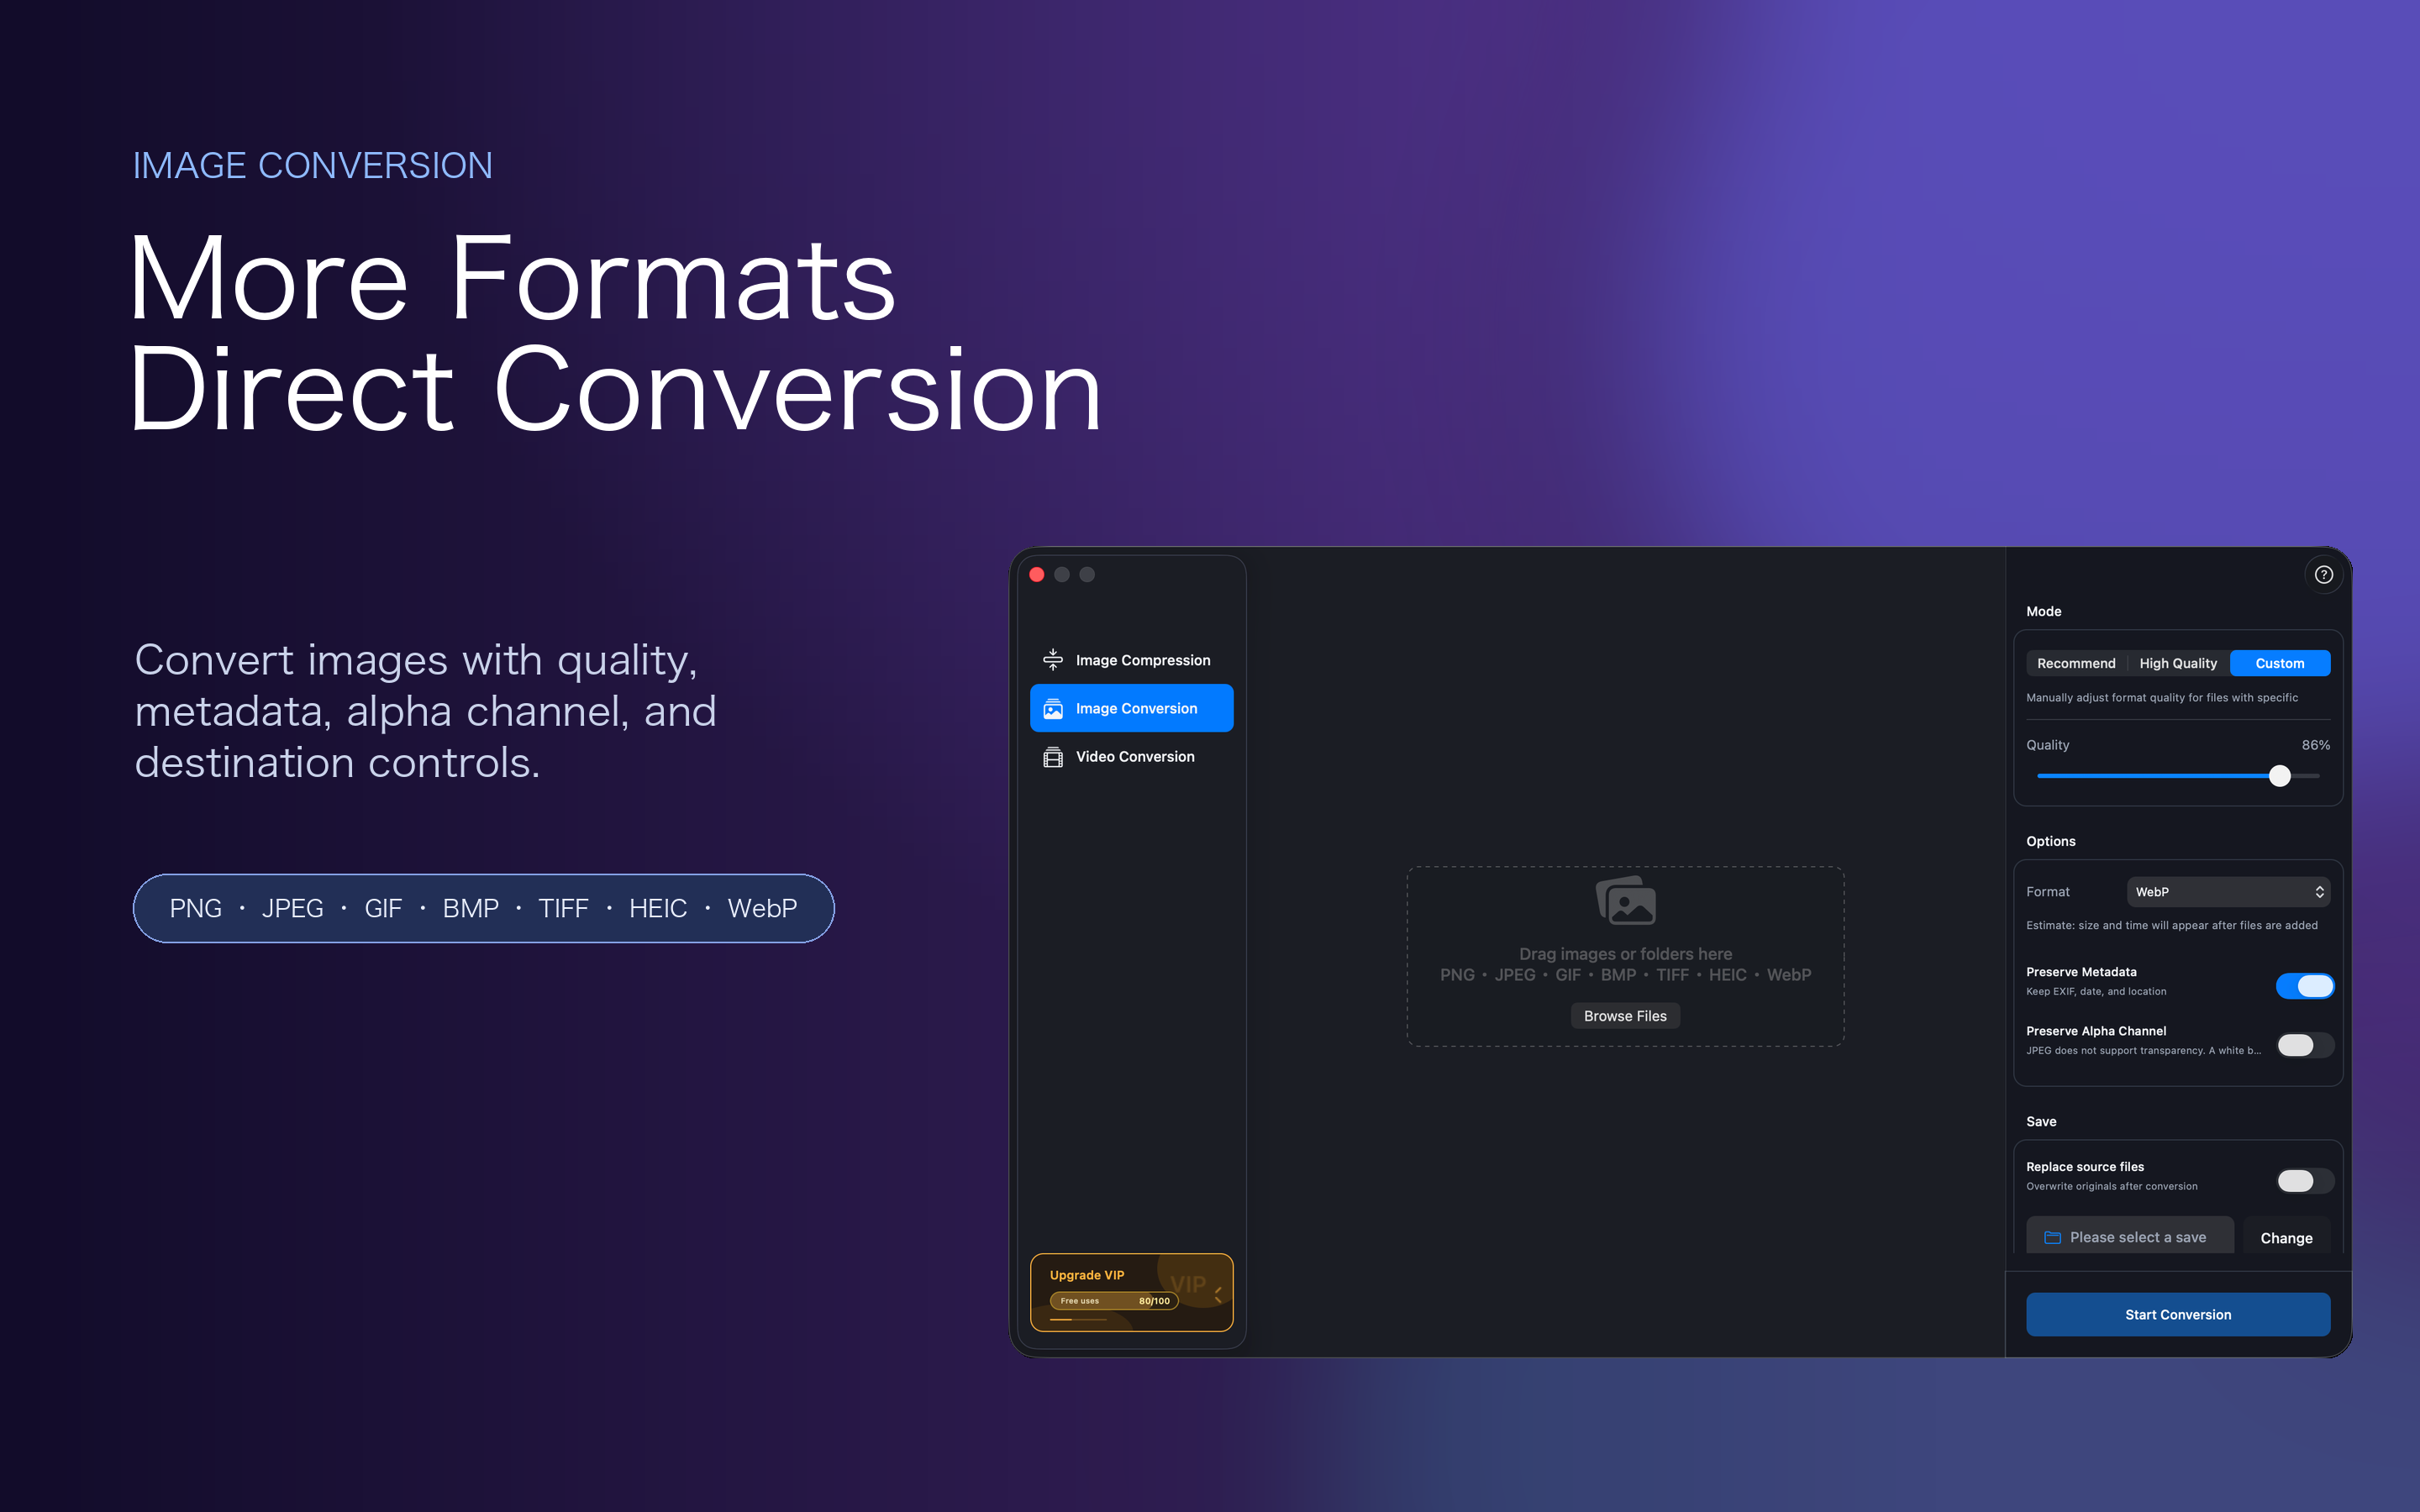Open Image Conversion in the sidebar
This screenshot has height=1512, width=2420.
point(1131,708)
